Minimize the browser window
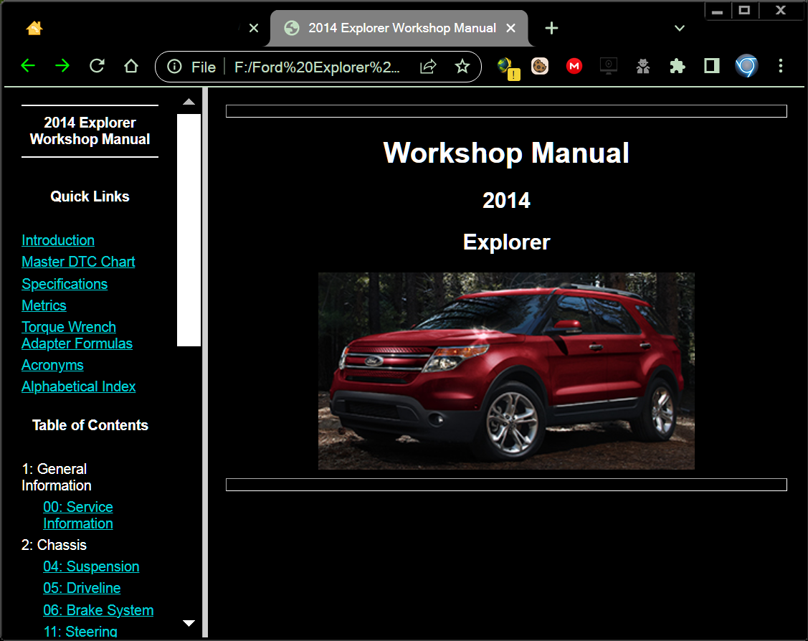Screen dimensions: 808x641 tap(717, 11)
